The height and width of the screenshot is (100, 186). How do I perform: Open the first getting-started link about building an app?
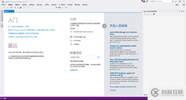click(19, 27)
